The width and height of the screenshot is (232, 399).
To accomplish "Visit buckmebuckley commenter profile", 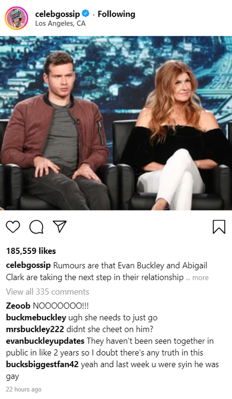I will coord(36,318).
